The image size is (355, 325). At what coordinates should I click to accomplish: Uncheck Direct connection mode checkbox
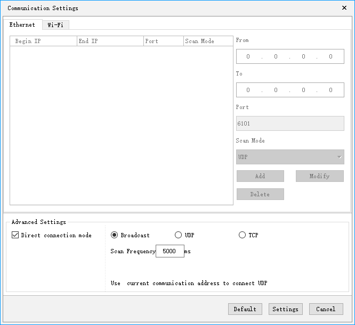coord(15,235)
